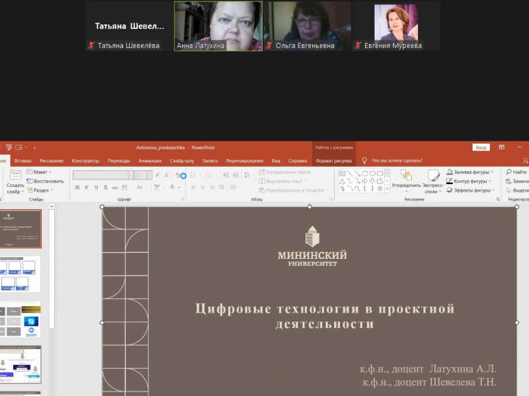Select Анна Латухина's video tile
Image resolution: width=529 pixels, height=396 pixels.
pyautogui.click(x=218, y=26)
